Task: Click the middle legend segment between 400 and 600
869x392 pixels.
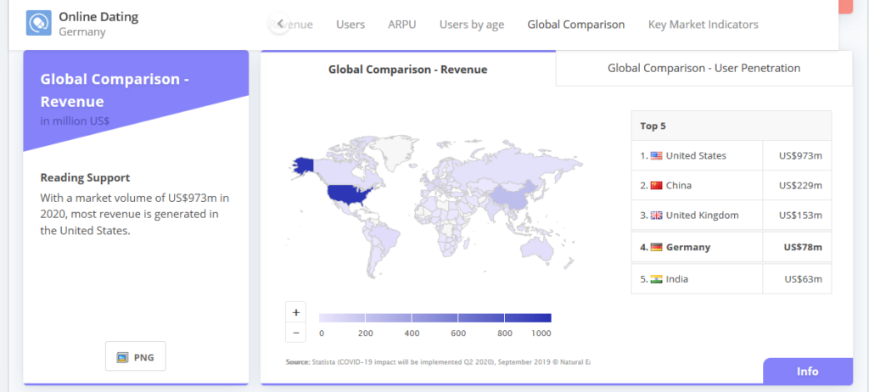Action: (435, 317)
